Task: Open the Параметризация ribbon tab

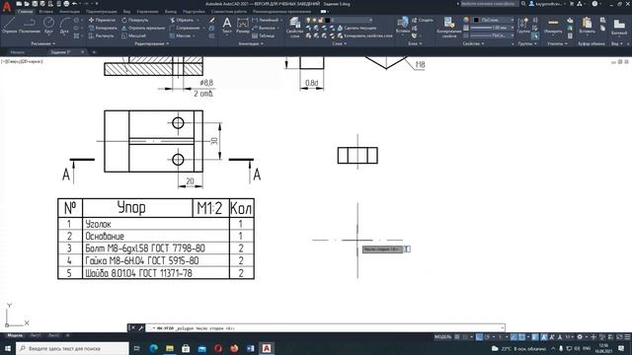Action: pos(101,12)
